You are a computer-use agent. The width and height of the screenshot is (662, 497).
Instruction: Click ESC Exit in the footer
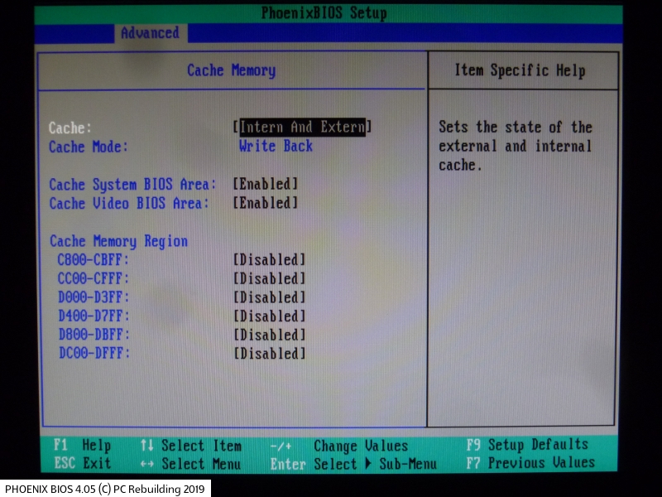pos(82,464)
